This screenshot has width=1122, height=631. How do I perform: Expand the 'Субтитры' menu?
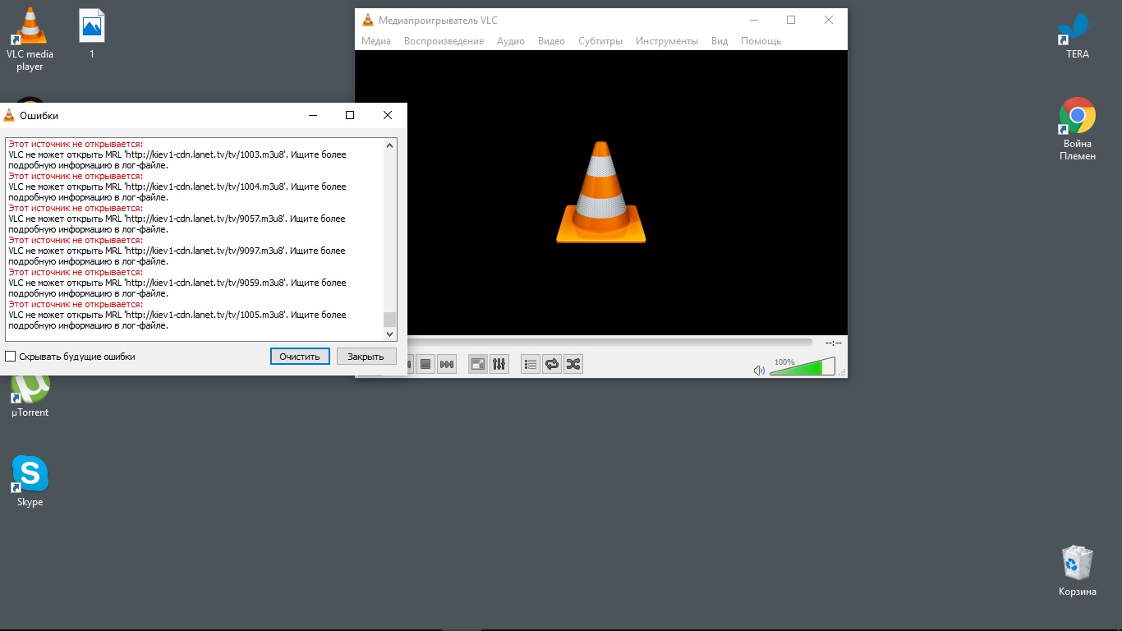click(600, 41)
